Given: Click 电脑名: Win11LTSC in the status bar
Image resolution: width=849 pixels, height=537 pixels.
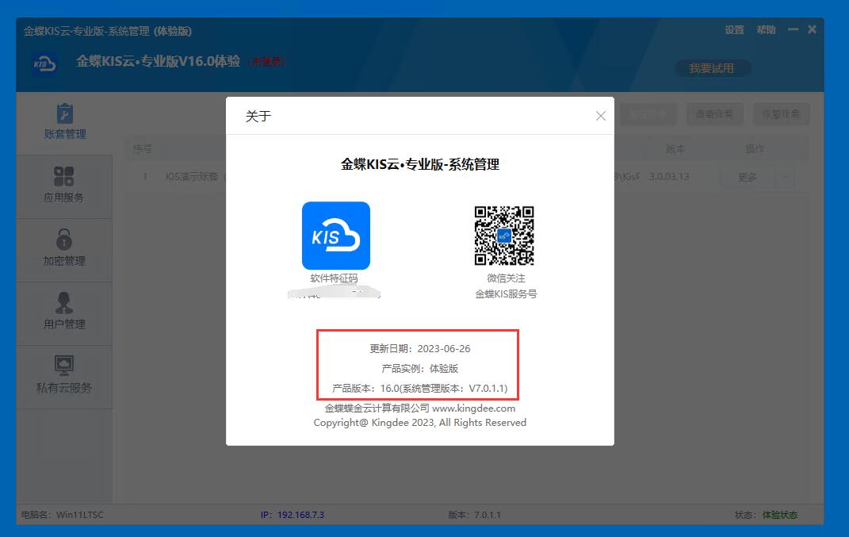Looking at the screenshot, I should (x=63, y=515).
